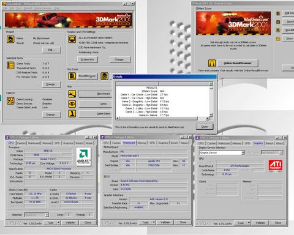
Task: Click the eye icon beside Demo
Action: 72,103
